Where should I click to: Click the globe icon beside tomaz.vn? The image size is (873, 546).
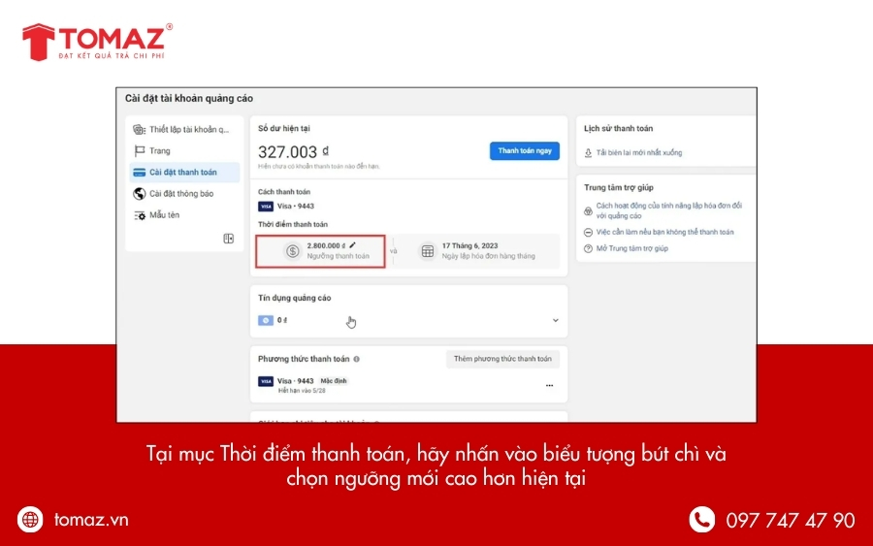tap(31, 520)
